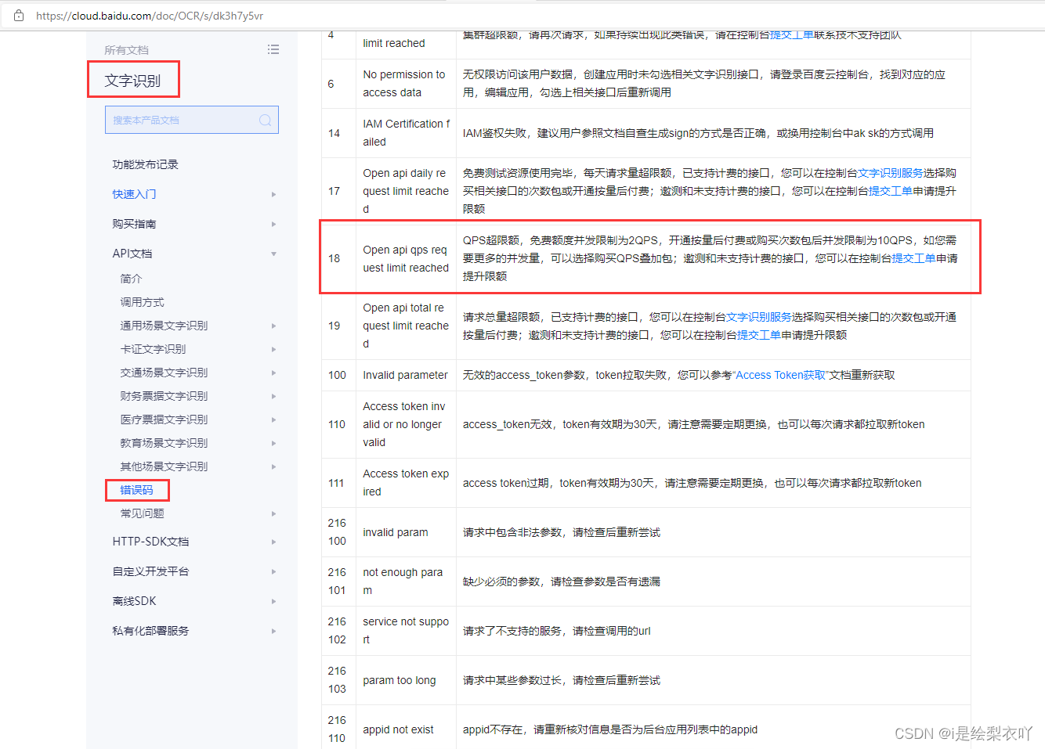Expand the 教育场景文字识别 arrow

pyautogui.click(x=273, y=443)
